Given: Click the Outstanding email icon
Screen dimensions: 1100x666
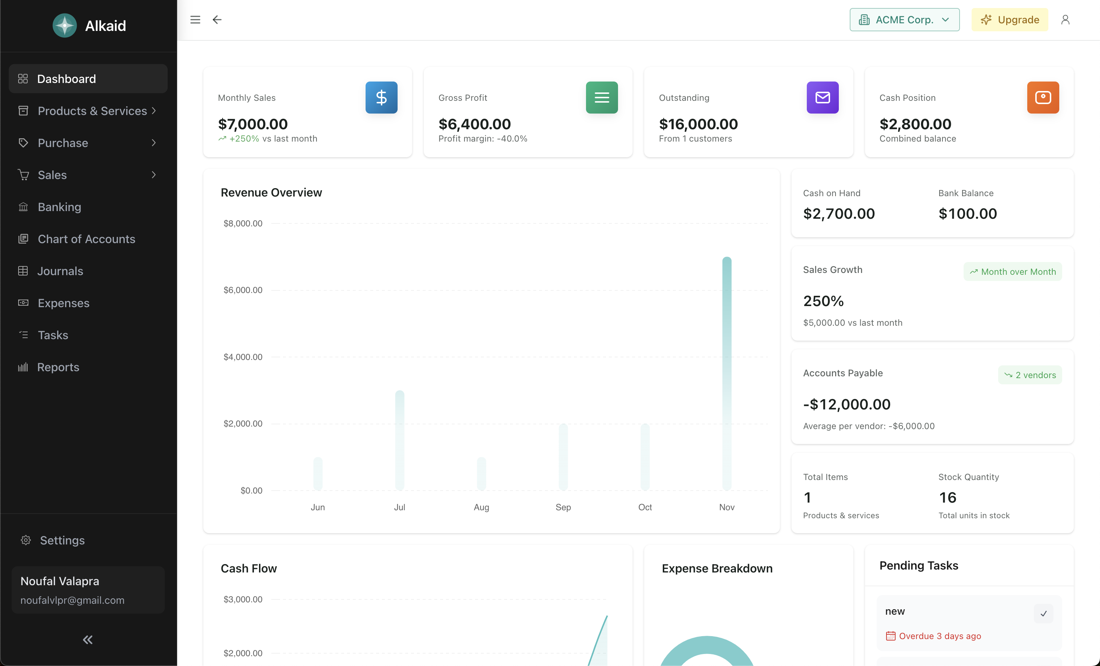Looking at the screenshot, I should click(823, 98).
